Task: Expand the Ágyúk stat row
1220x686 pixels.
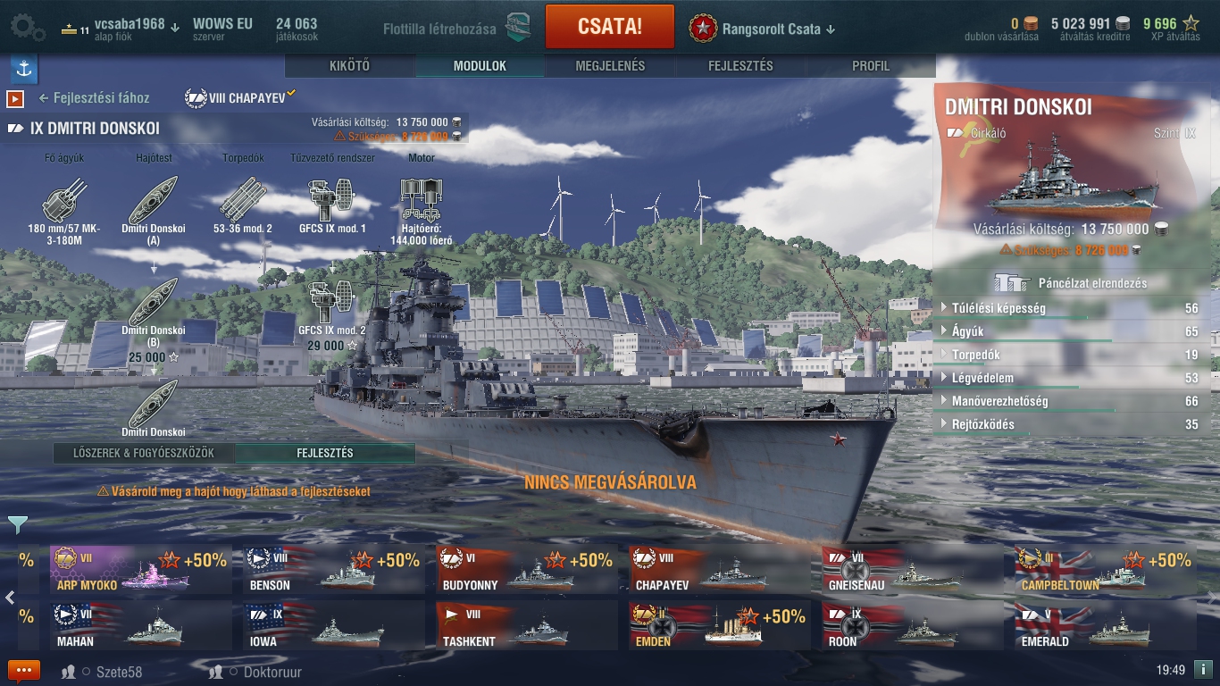Action: point(1069,331)
